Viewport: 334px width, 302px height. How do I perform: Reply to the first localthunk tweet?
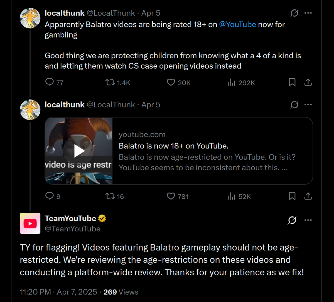click(x=50, y=82)
